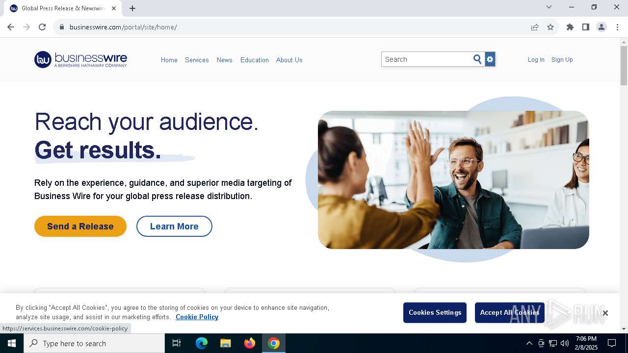Image resolution: width=628 pixels, height=353 pixels.
Task: Open the Cookie Policy link
Action: [197, 317]
